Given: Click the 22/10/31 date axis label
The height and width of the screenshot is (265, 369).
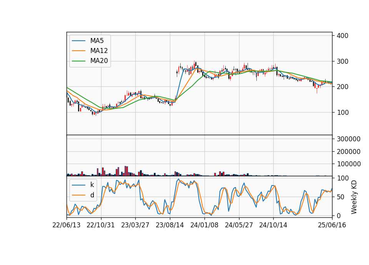Looking at the screenshot, I should pyautogui.click(x=101, y=225).
